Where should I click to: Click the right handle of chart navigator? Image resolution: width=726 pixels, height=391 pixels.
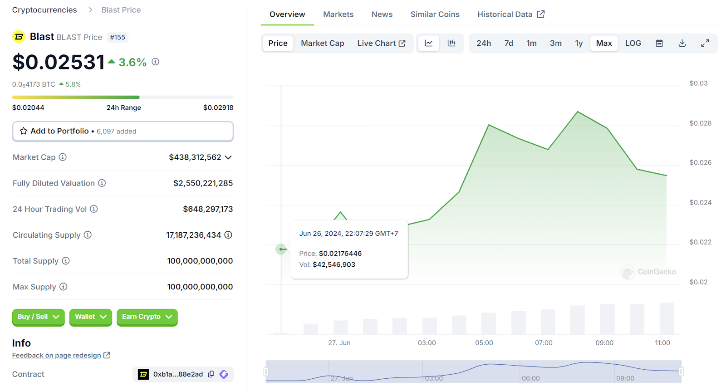[681, 372]
